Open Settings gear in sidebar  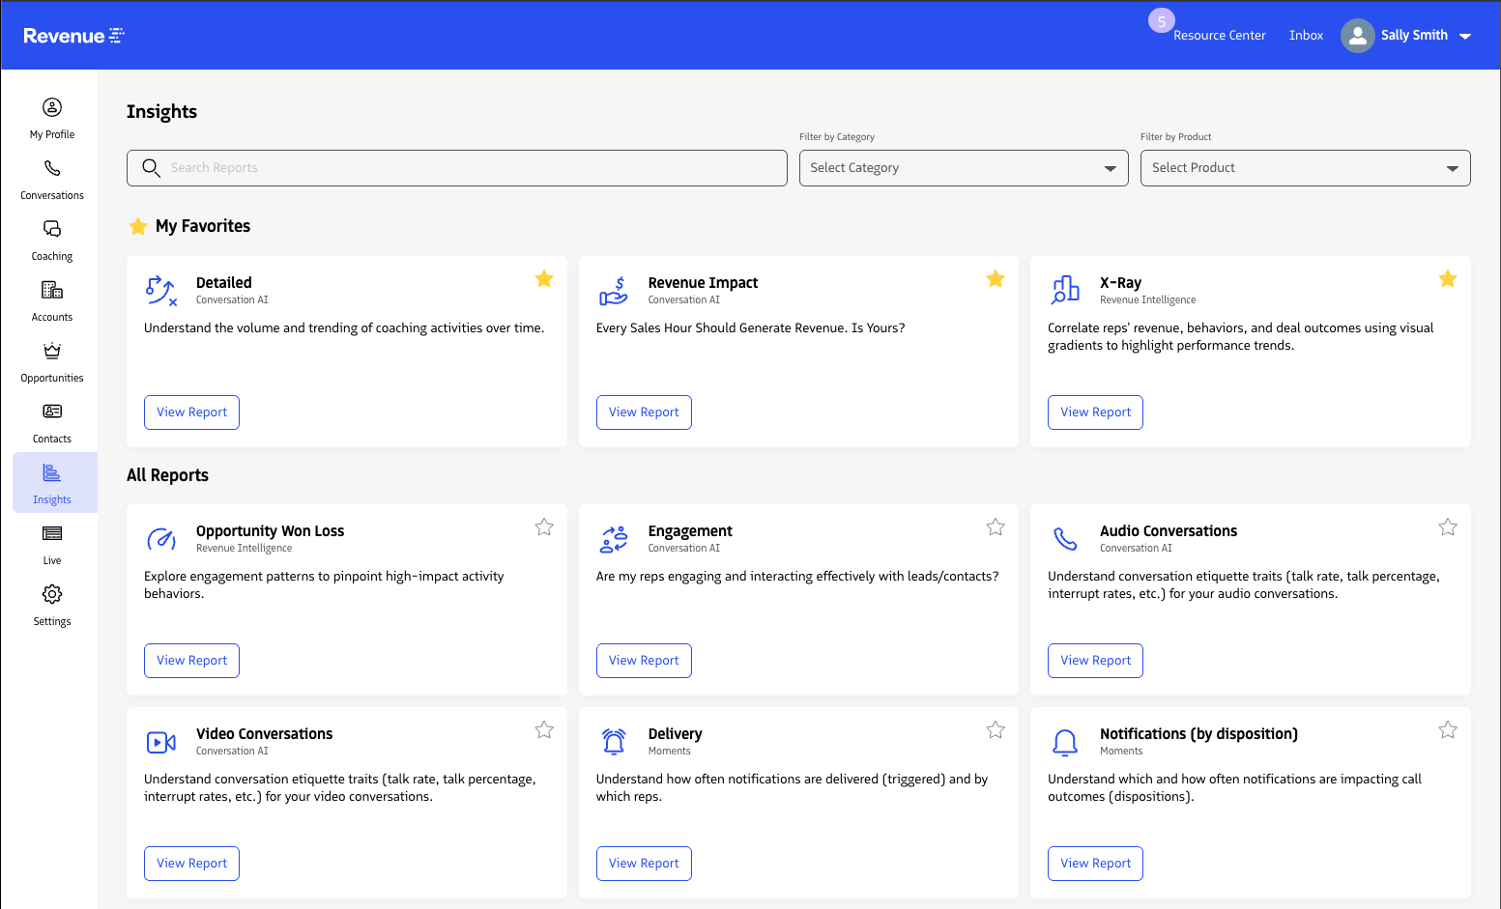click(x=52, y=595)
